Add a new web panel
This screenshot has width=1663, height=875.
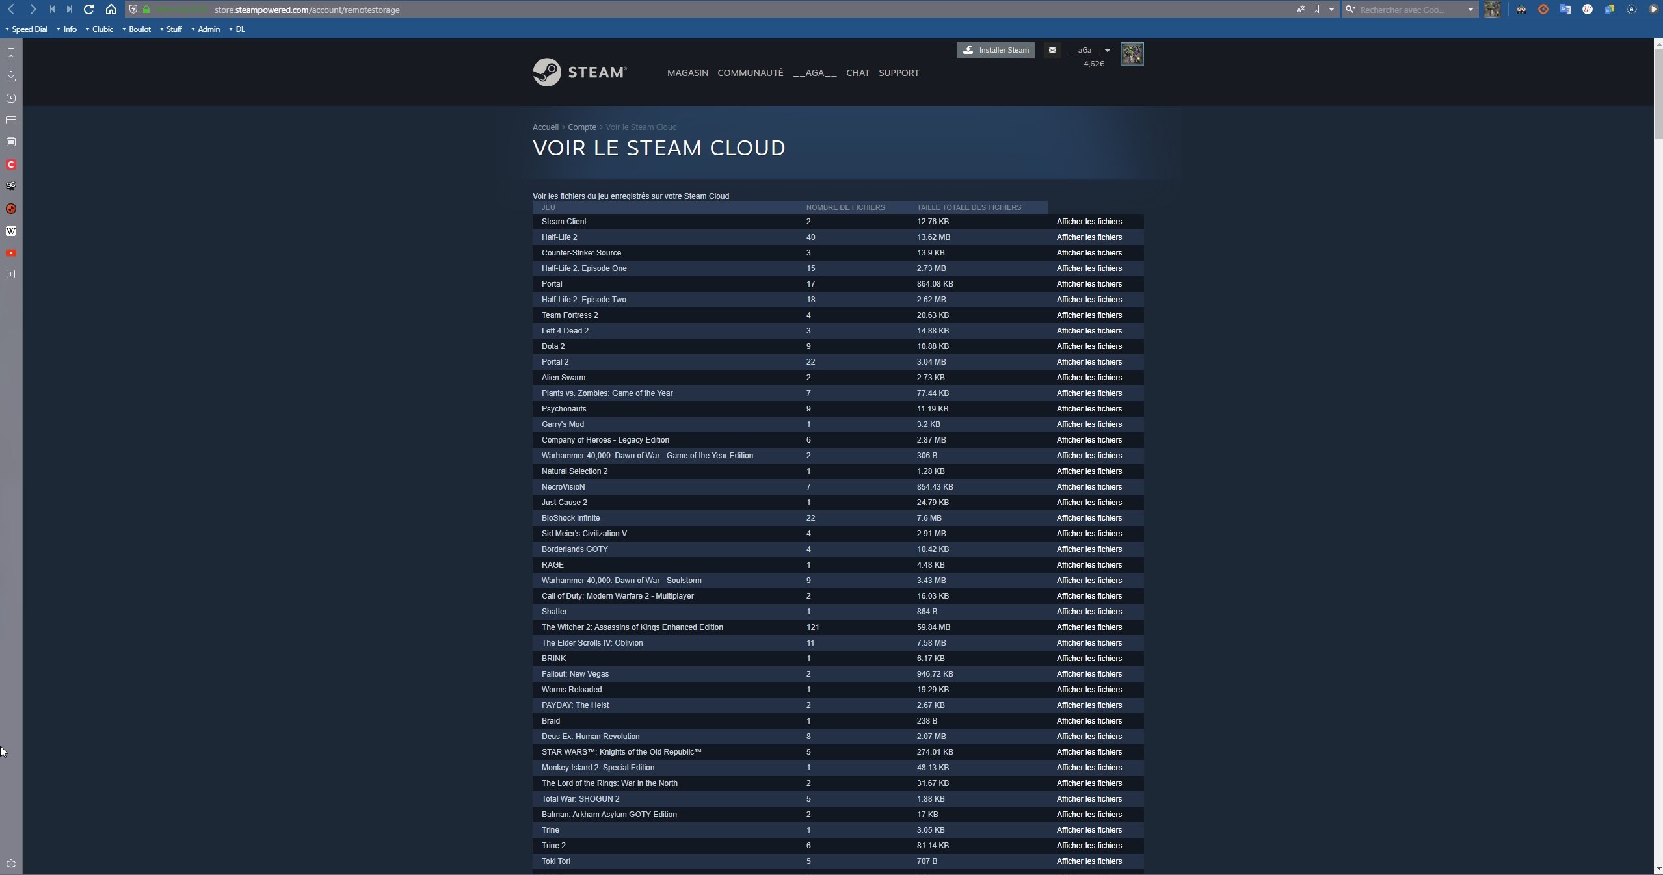pyautogui.click(x=11, y=274)
